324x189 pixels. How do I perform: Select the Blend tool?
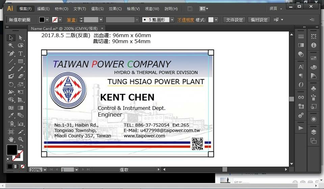20,115
